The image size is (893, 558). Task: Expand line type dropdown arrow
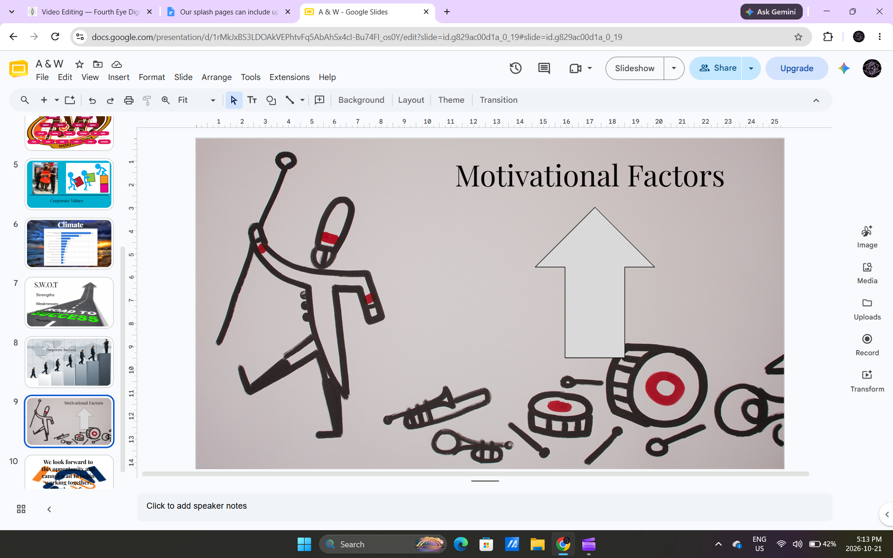tap(302, 100)
